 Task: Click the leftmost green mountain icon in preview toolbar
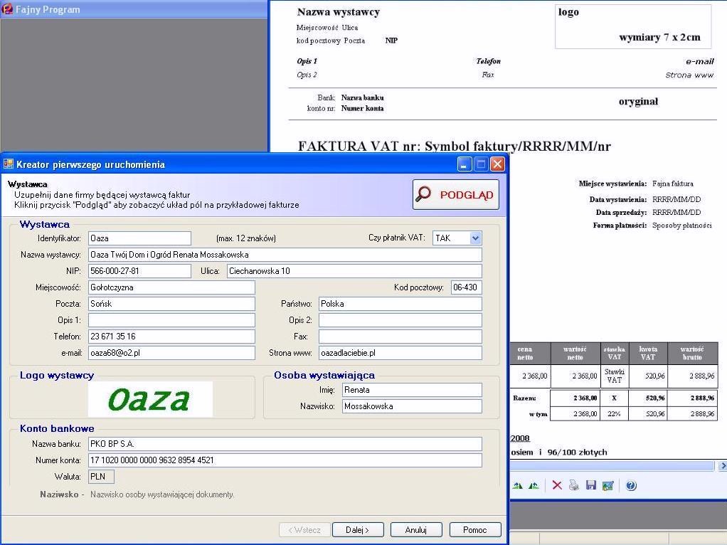[x=517, y=485]
